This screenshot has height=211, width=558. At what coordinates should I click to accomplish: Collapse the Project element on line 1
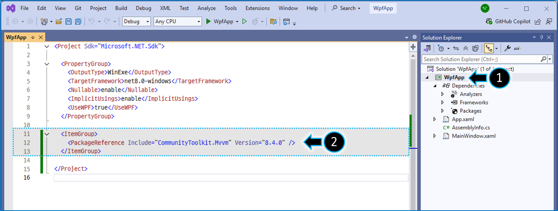point(47,47)
